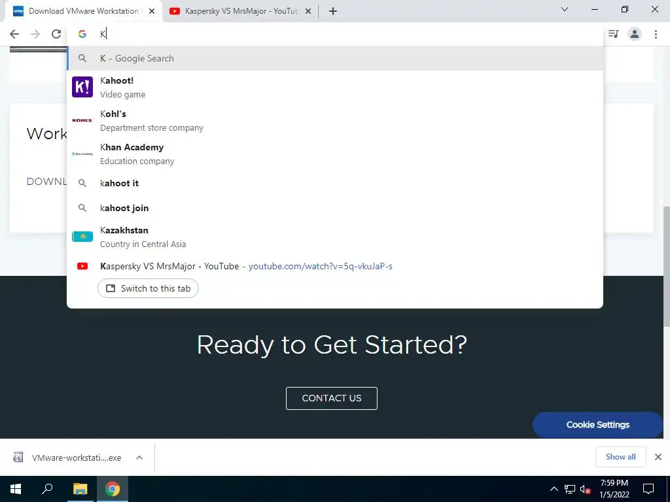Choose the Kahoot! video game suggestion
670x502 pixels.
click(x=335, y=87)
